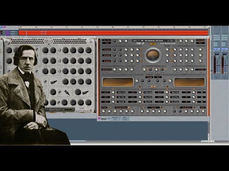Click the left amber display panel in SB-2
Viewport: 229px width, 171px height.
[x=118, y=82]
